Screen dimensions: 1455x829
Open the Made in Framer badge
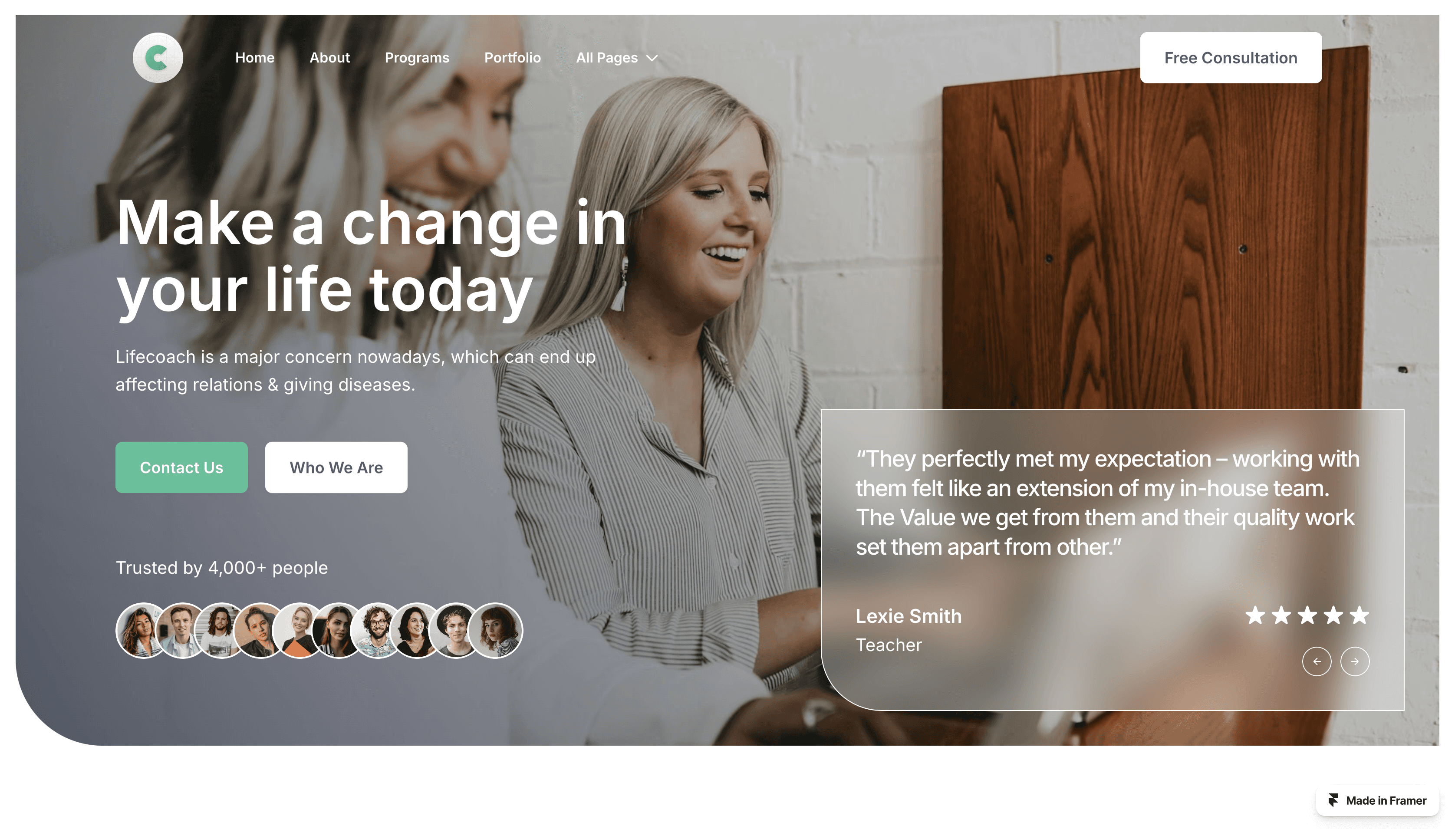1377,800
